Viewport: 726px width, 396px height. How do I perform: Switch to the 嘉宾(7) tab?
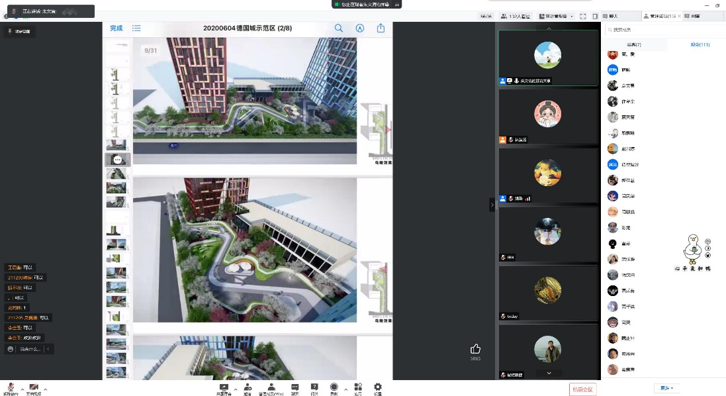pyautogui.click(x=633, y=44)
